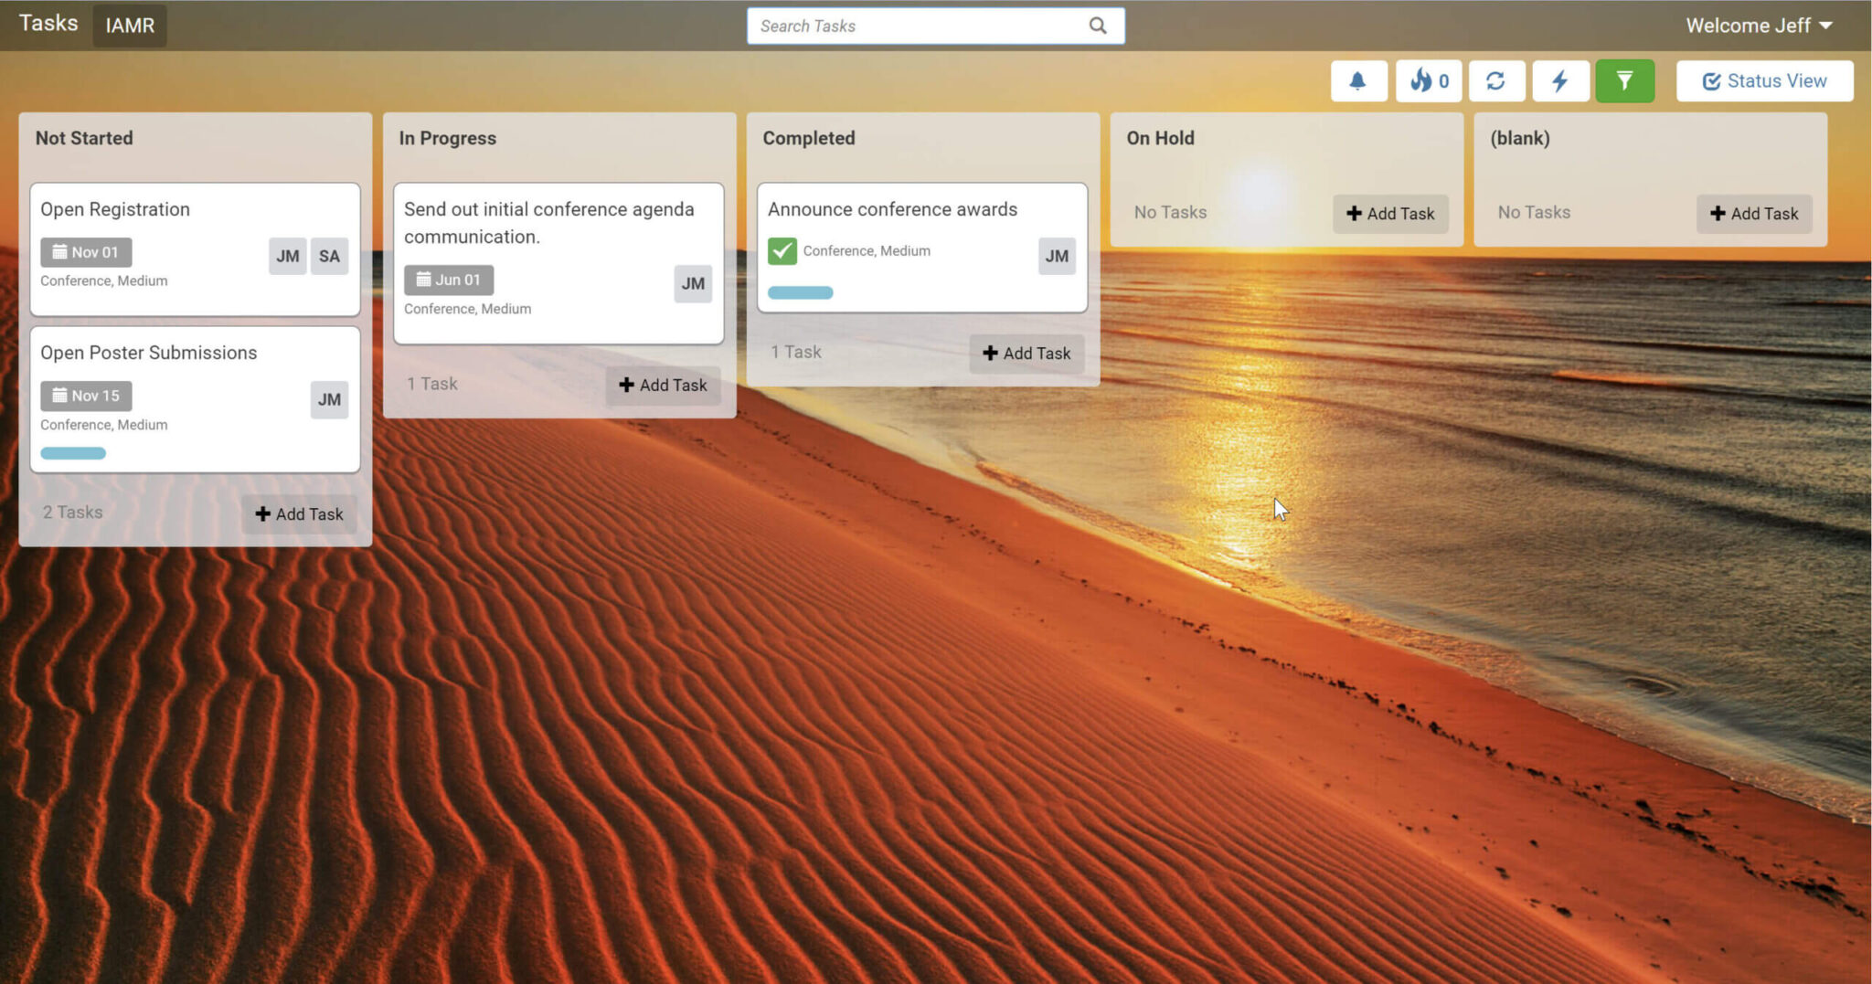Open the search magnifier icon

click(x=1097, y=26)
